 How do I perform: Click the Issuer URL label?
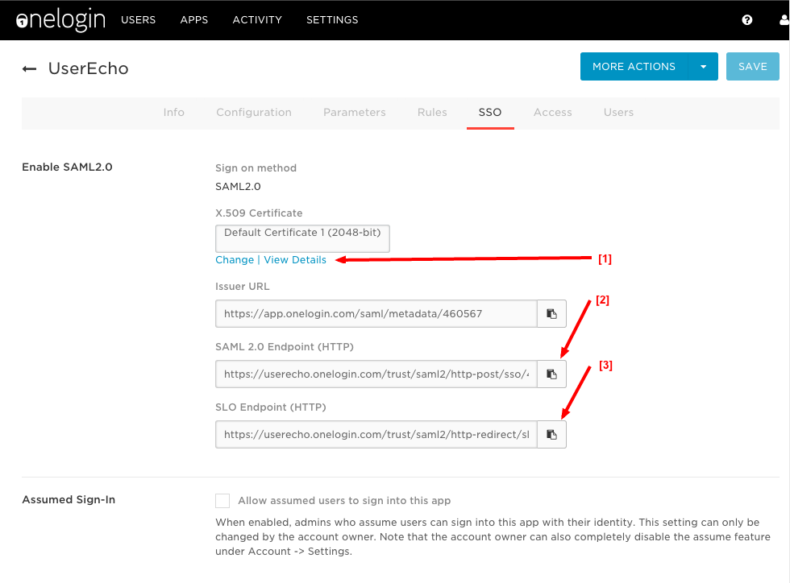243,287
